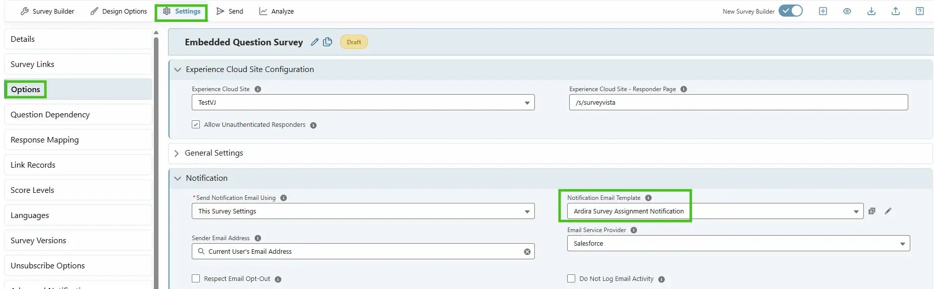934x289 pixels.
Task: Open the Email Service Provider dropdown
Action: tap(738, 243)
